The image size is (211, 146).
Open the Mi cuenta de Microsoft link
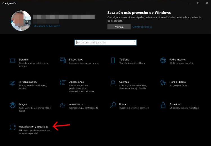47,26
